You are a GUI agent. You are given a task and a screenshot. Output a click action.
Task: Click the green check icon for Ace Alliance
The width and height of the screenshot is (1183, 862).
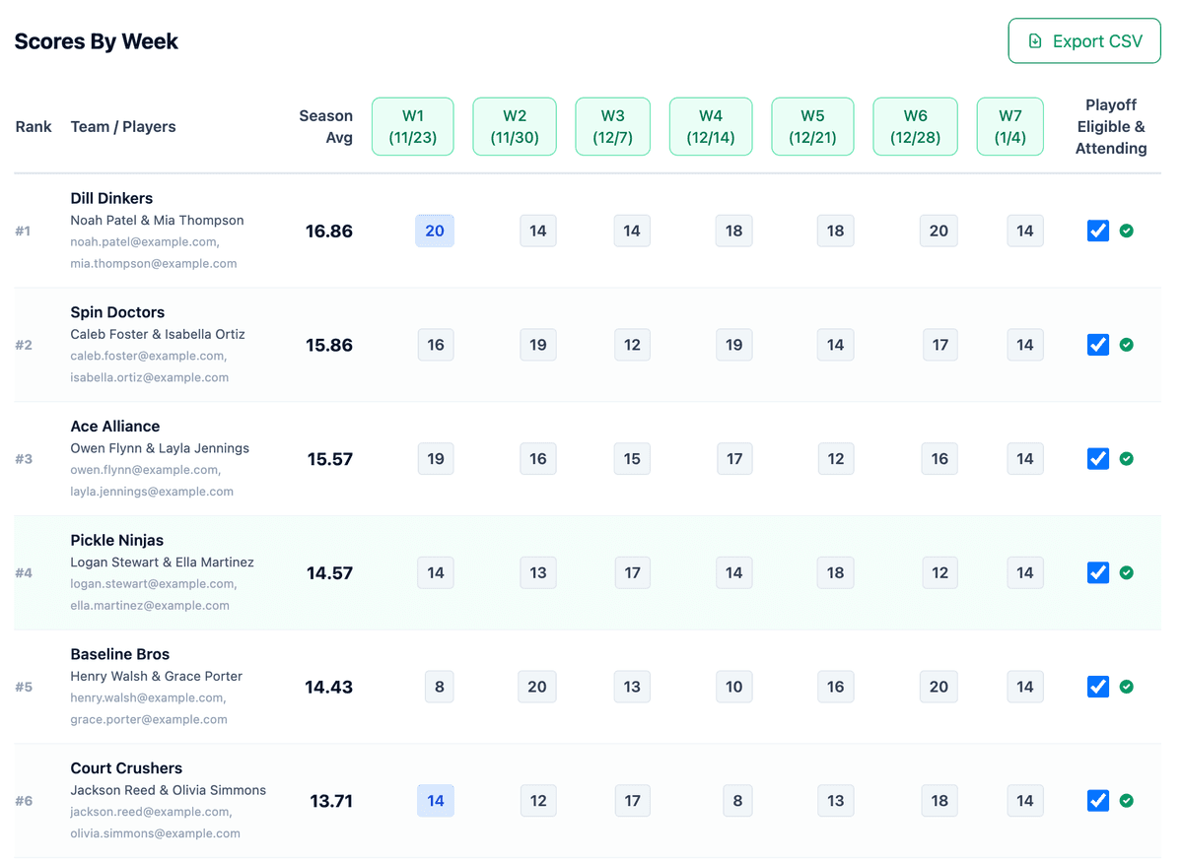(1127, 459)
